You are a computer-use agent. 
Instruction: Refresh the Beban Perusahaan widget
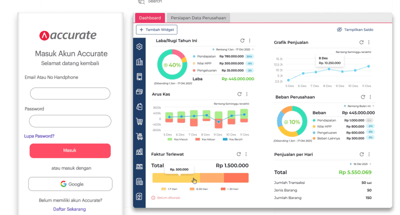pyautogui.click(x=362, y=97)
